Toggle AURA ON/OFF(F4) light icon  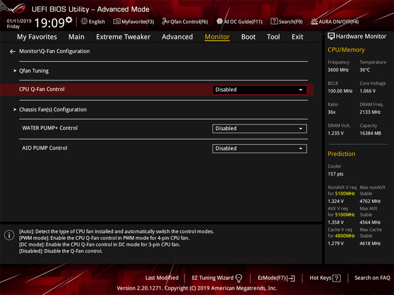[314, 21]
